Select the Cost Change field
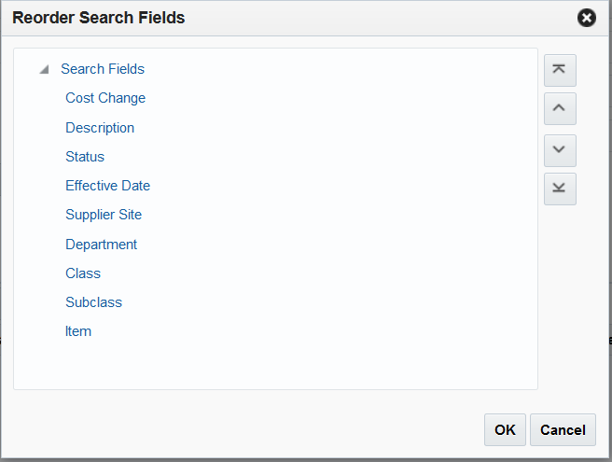This screenshot has width=612, height=462. point(105,98)
